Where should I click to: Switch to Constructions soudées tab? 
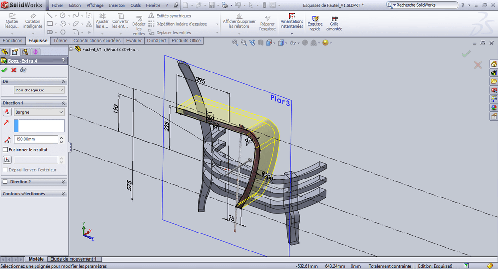coord(97,41)
